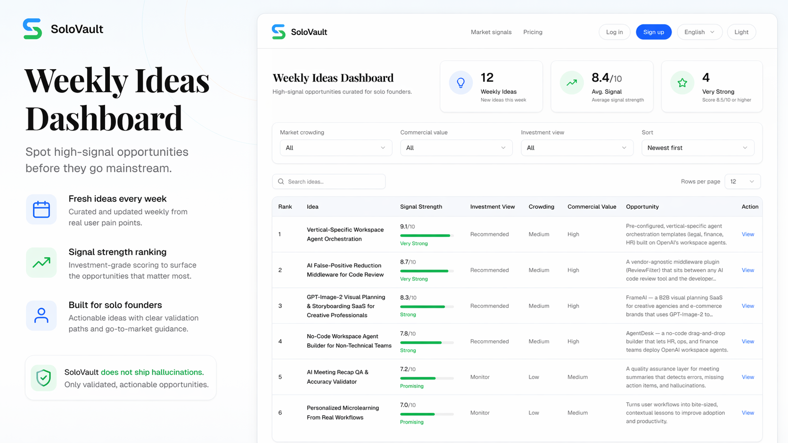Click the magnifier icon in the search box
The width and height of the screenshot is (788, 443).
pyautogui.click(x=281, y=182)
